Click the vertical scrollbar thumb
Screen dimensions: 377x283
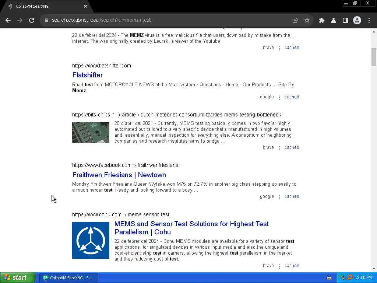374,57
